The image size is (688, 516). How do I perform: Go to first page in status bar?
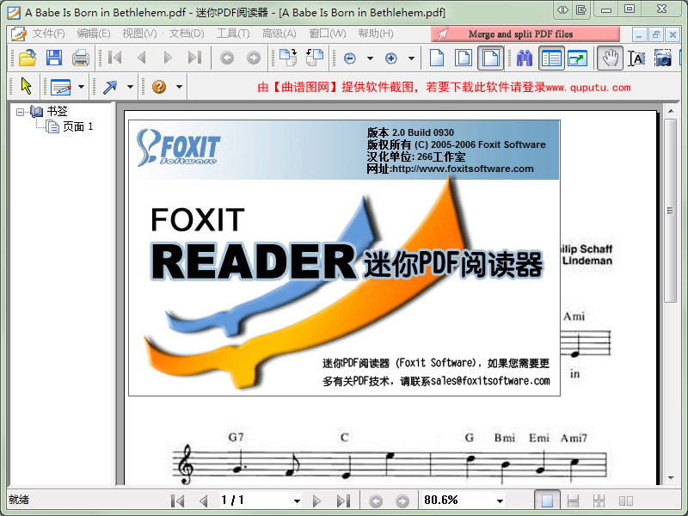(x=178, y=501)
